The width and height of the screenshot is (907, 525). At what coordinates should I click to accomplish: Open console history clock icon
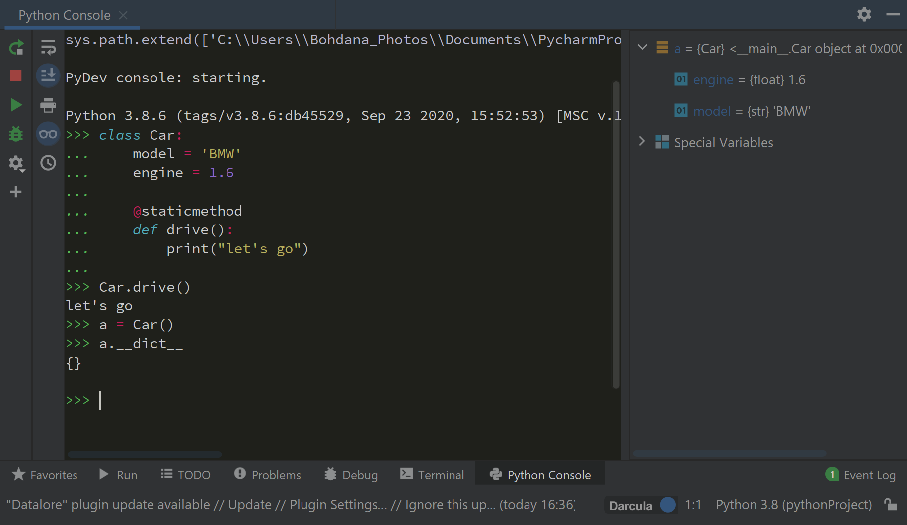[x=48, y=163]
